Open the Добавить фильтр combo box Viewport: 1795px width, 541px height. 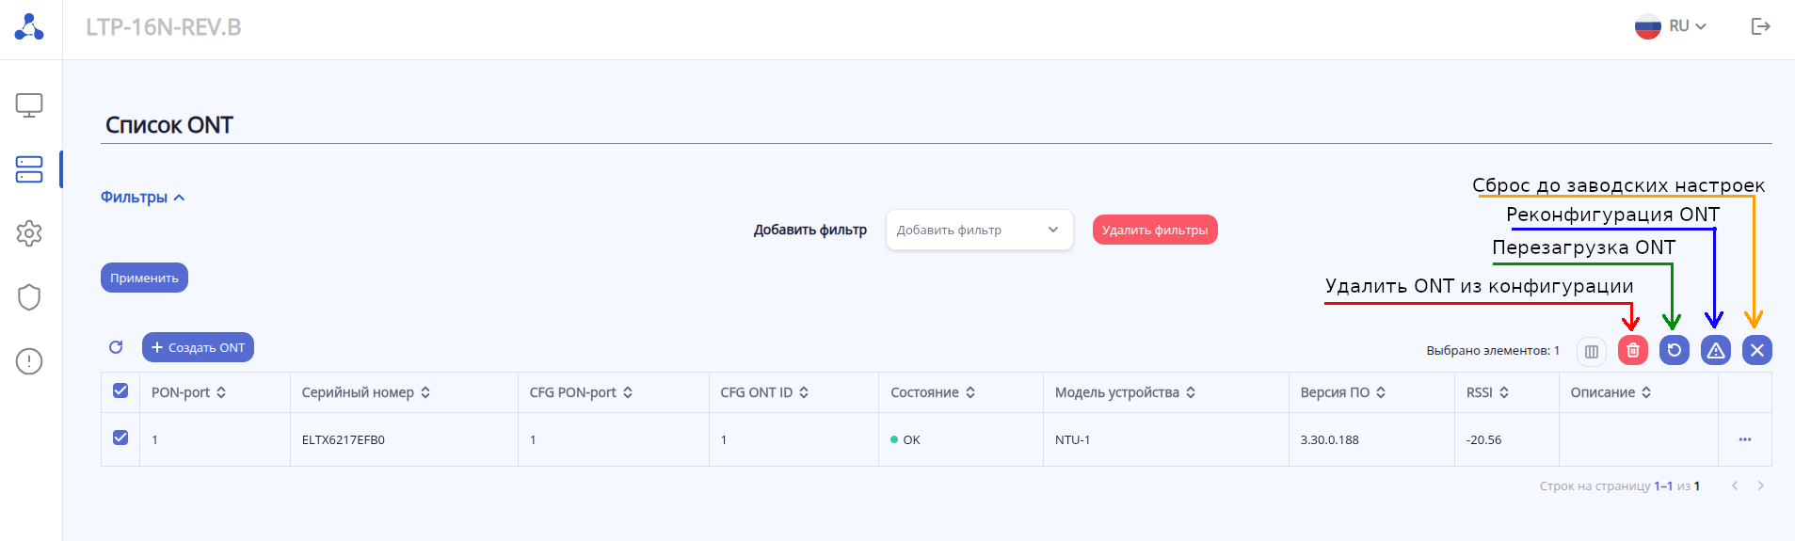point(979,230)
